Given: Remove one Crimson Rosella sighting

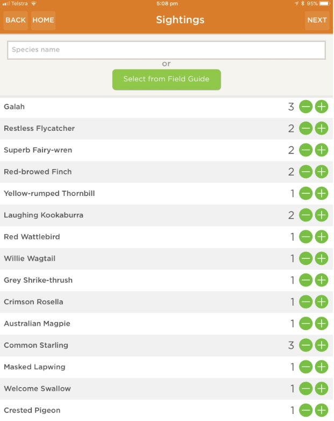Looking at the screenshot, I should pos(305,302).
